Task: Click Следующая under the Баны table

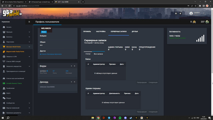Action: (x=153, y=82)
